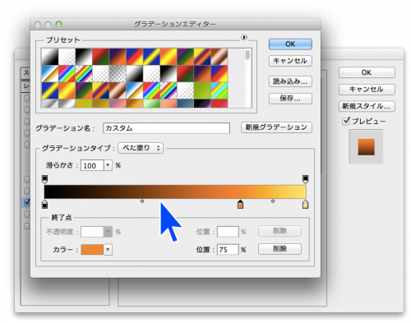The image size is (411, 323).
Task: Click 新規スタイル... in the Layer Style window
Action: click(x=367, y=106)
